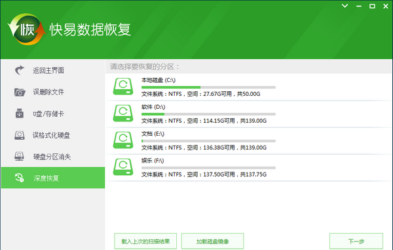The width and height of the screenshot is (393, 250).
Task: Open the 误删除文件 recovery mode
Action: point(53,92)
